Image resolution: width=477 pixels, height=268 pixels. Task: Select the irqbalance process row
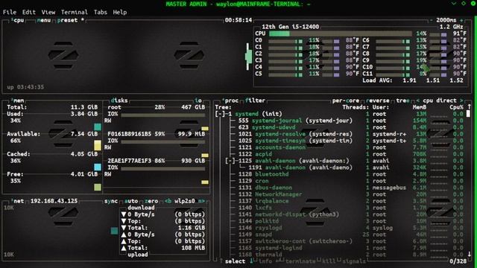tap(340, 201)
